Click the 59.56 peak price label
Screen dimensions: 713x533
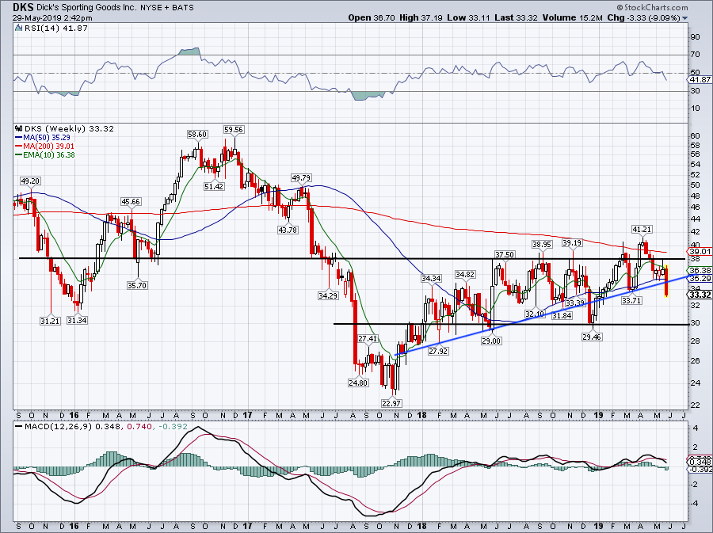(233, 130)
